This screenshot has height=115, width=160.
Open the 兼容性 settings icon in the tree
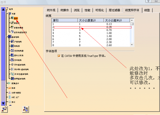(12, 23)
